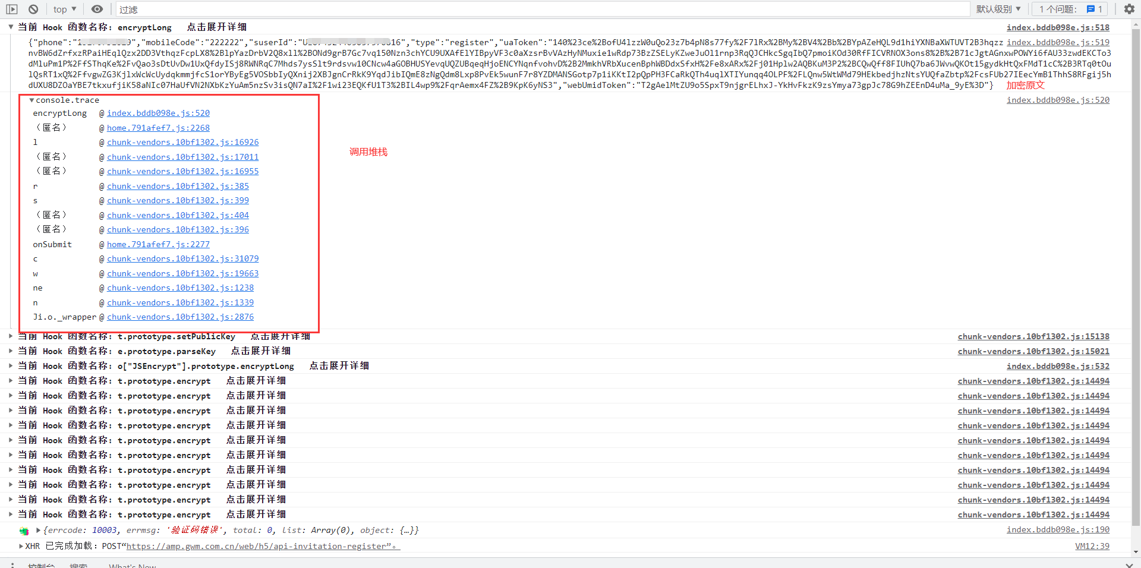Screen dimensions: 1141x568
Task: Click the extension icon before errcode object
Action: [x=24, y=531]
